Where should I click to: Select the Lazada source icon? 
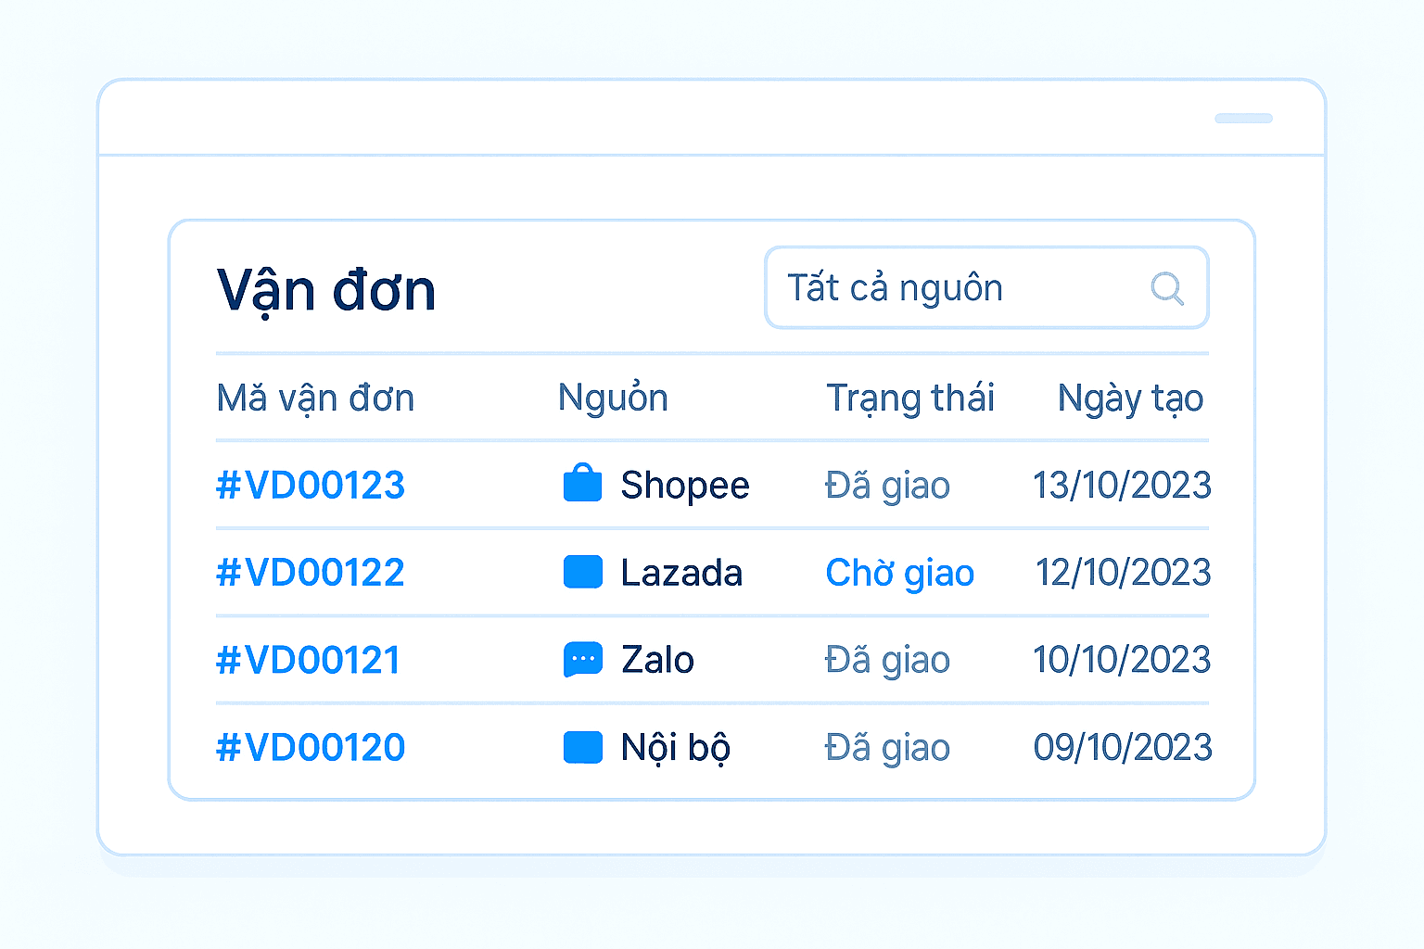coord(582,572)
